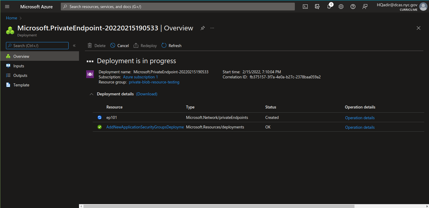Click the horizontal scrollbar thumb
This screenshot has width=429, height=208.
click(219, 206)
